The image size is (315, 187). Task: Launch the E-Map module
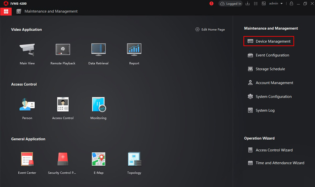98,159
